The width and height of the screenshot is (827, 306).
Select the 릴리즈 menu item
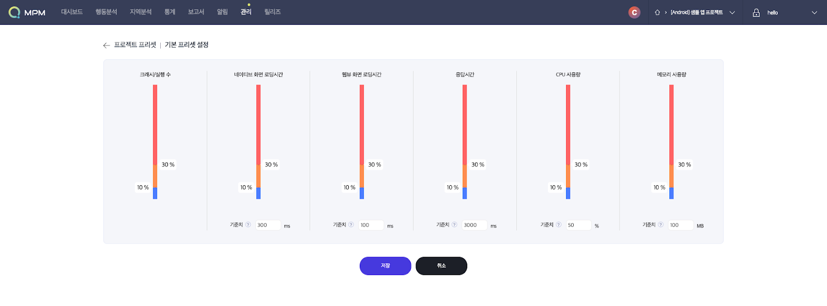tap(272, 12)
